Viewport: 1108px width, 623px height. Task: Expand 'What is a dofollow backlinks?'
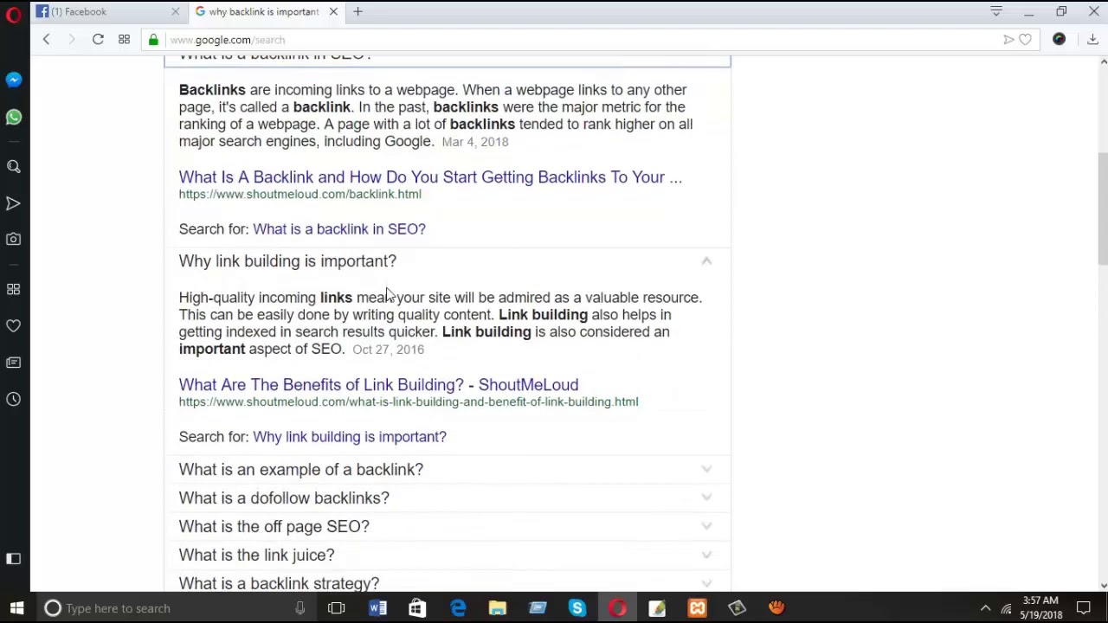[x=447, y=498]
